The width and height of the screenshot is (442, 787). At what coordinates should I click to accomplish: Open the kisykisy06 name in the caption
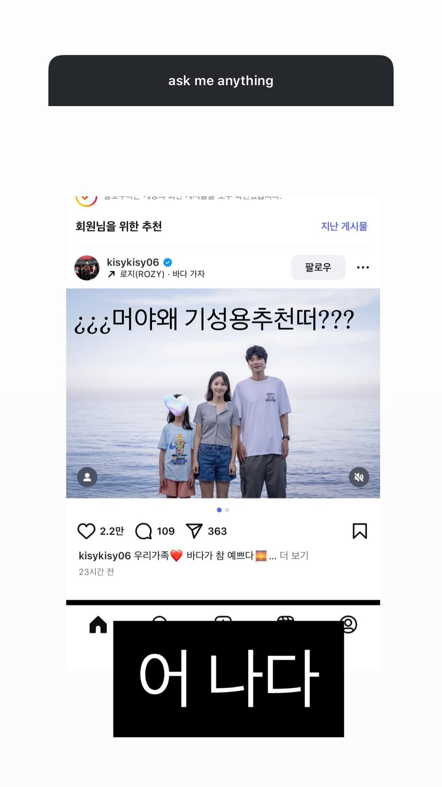coord(104,556)
